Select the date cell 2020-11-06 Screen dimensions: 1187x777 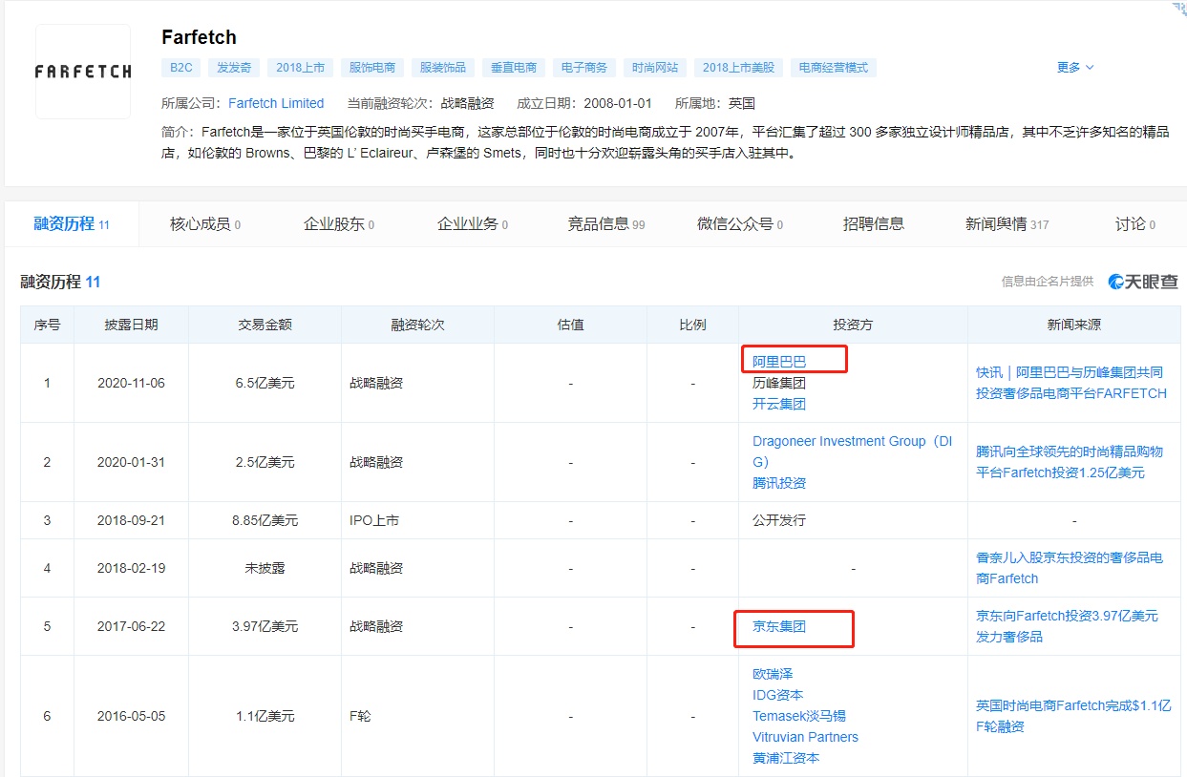(x=132, y=383)
